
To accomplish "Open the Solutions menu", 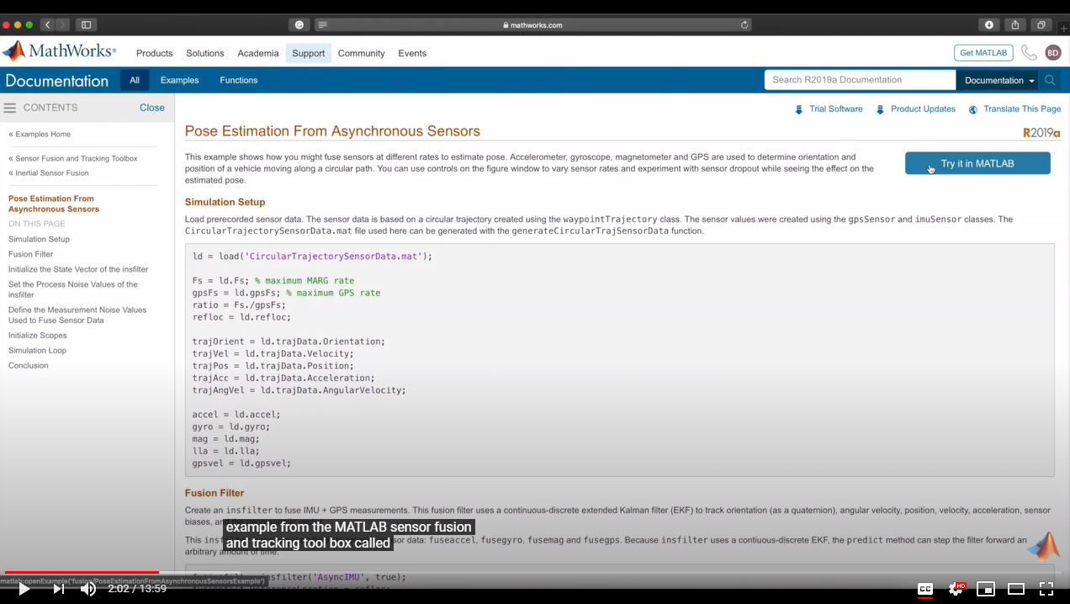I will point(205,53).
